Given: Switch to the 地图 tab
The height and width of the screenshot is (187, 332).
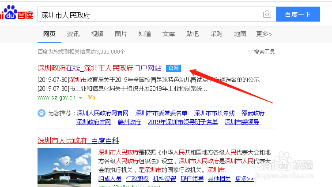Looking at the screenshot, I should [x=240, y=34].
